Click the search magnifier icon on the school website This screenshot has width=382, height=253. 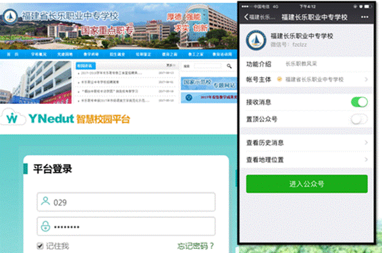[x=229, y=66]
